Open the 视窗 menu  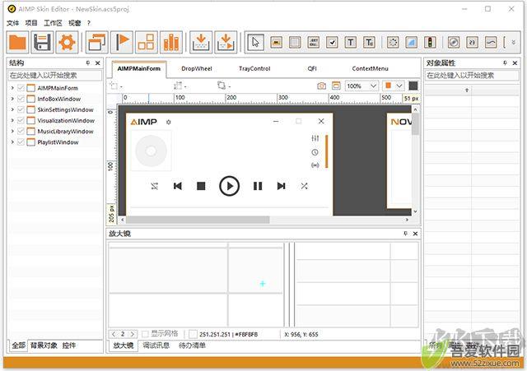75,23
